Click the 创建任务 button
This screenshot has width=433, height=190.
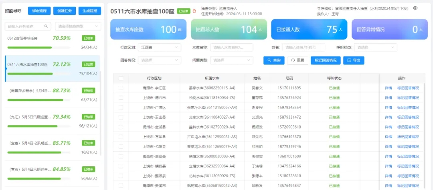64,11
